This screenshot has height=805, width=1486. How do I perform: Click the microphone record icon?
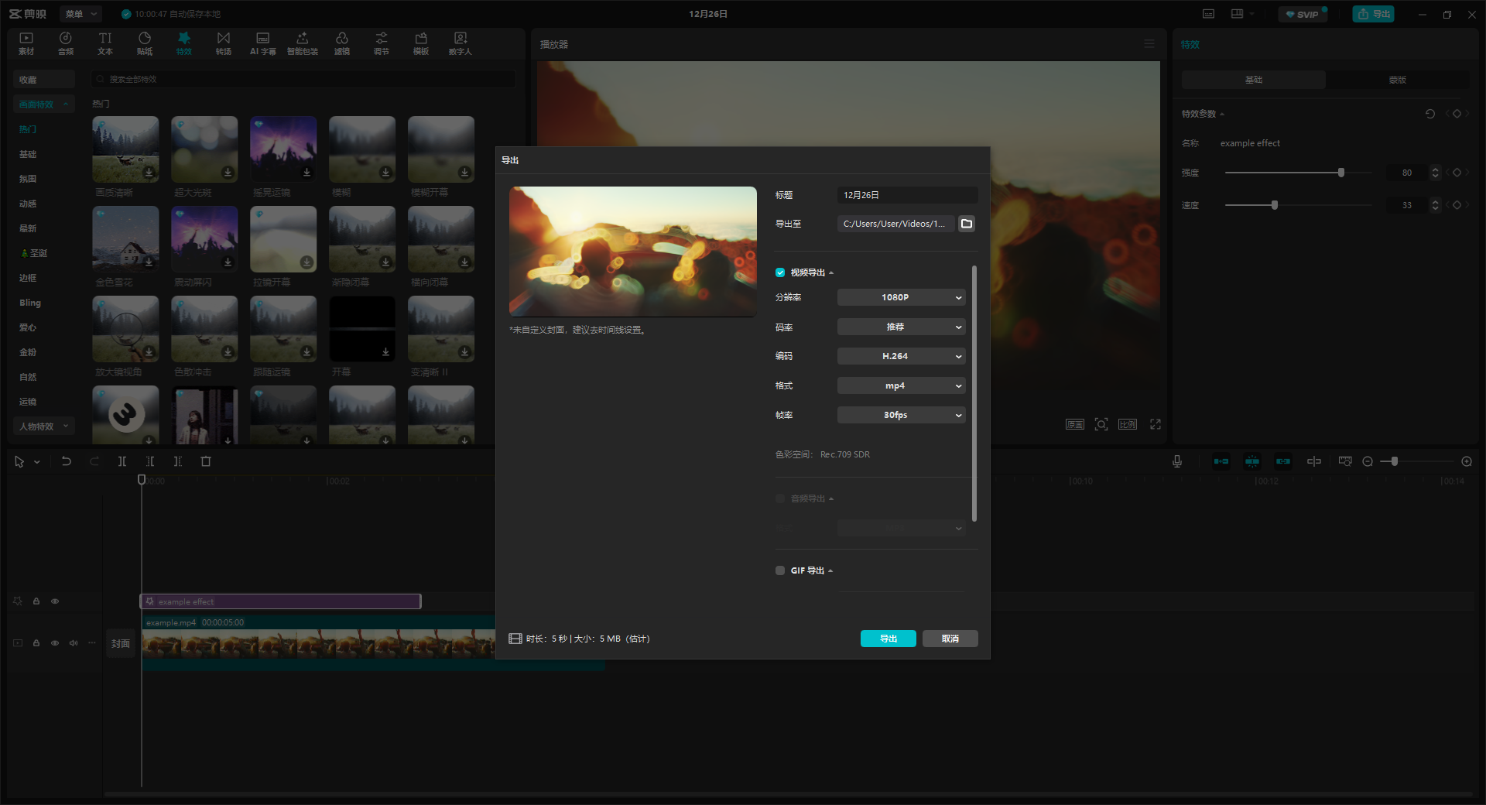[x=1176, y=461]
